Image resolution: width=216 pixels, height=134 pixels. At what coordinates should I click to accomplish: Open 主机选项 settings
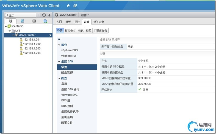[x=67, y=117]
